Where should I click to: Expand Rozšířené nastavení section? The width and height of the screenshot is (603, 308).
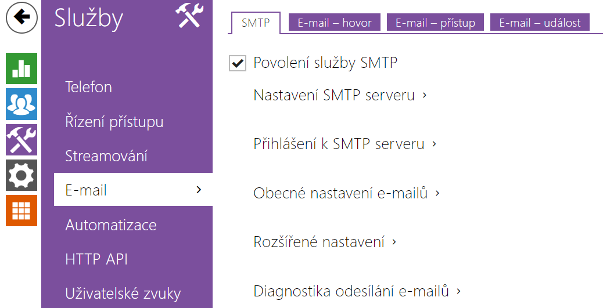click(x=325, y=242)
